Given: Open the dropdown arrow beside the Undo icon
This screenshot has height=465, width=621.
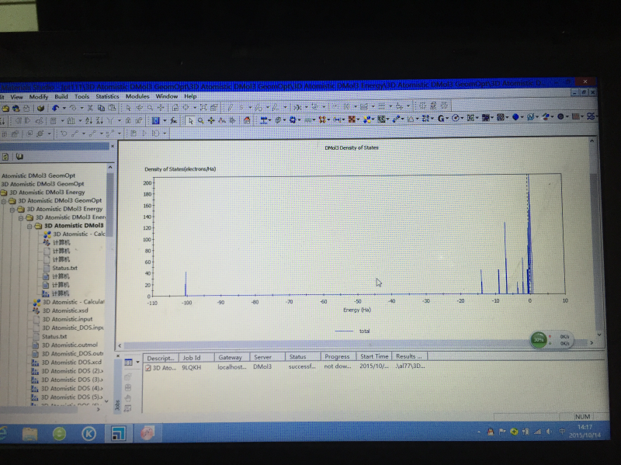Looking at the screenshot, I should (64, 108).
